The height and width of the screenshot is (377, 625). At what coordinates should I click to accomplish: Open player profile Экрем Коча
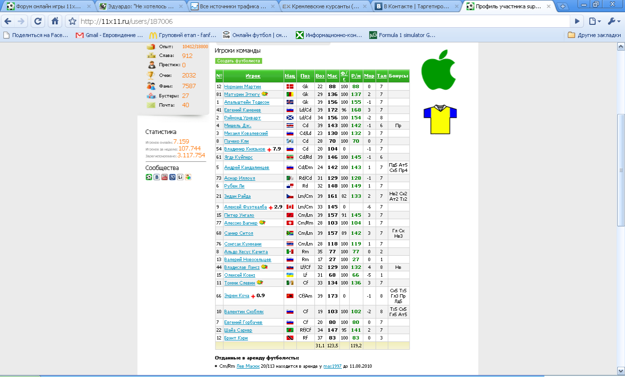pos(236,296)
